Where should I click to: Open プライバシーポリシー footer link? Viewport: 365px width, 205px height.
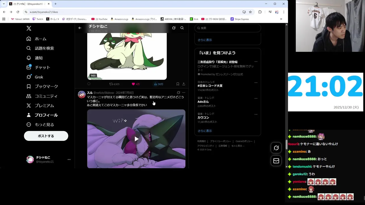[220, 141]
